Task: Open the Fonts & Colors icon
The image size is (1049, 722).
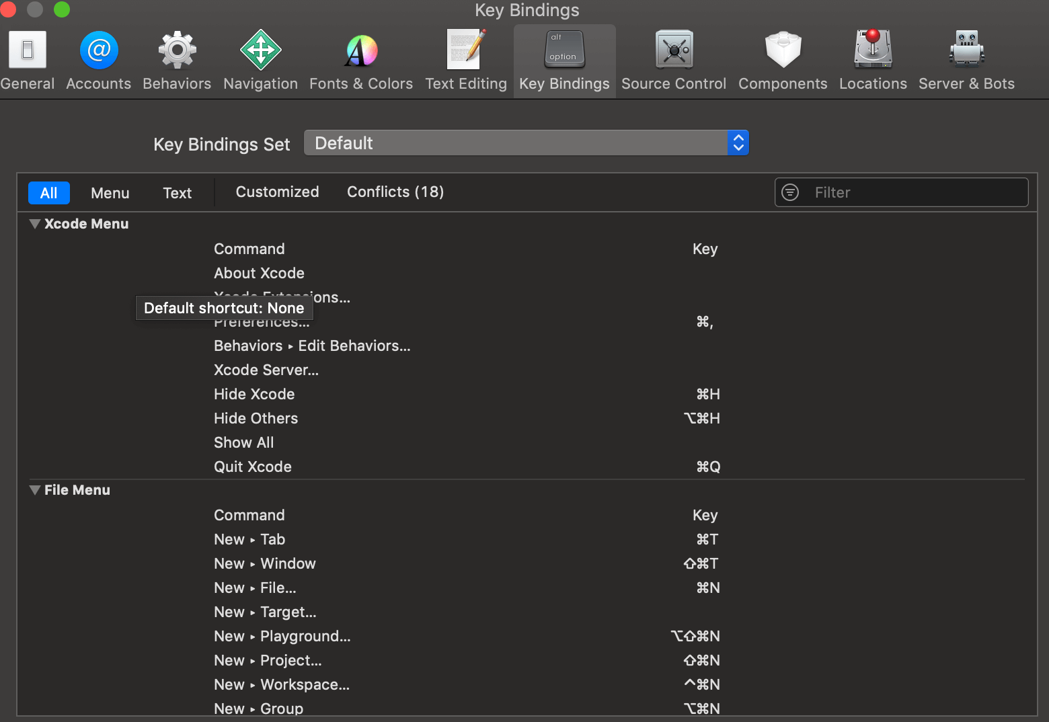Action: tap(361, 50)
